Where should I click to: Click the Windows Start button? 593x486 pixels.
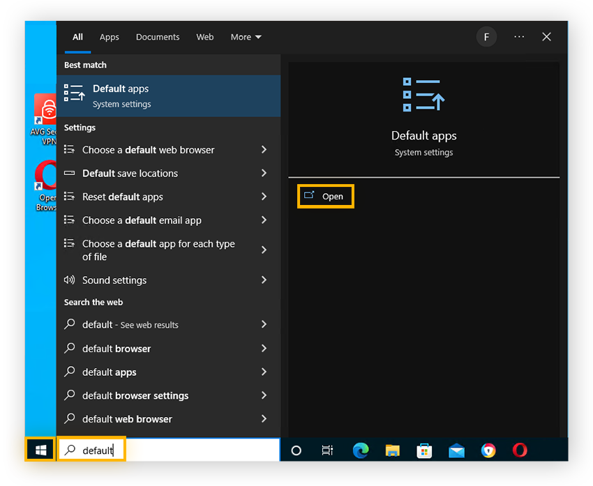40,450
